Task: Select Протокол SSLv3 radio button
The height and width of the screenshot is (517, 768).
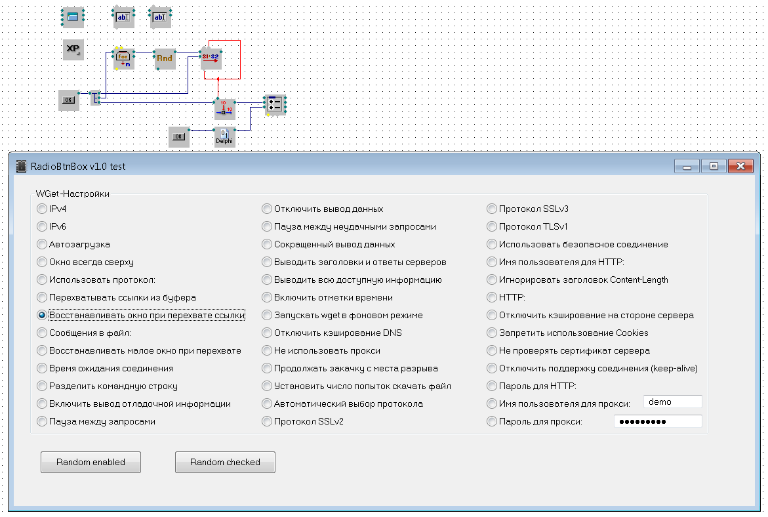Action: pyautogui.click(x=528, y=209)
